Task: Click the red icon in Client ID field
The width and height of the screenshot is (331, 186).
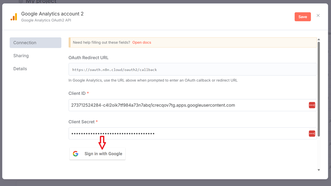Action: (312, 105)
